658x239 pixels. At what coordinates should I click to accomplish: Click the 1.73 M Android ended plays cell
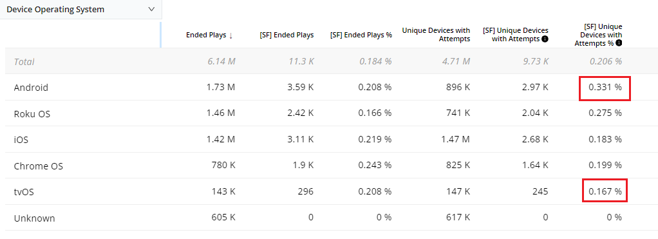(x=220, y=88)
